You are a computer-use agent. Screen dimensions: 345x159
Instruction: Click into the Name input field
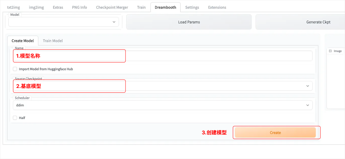coord(163,56)
